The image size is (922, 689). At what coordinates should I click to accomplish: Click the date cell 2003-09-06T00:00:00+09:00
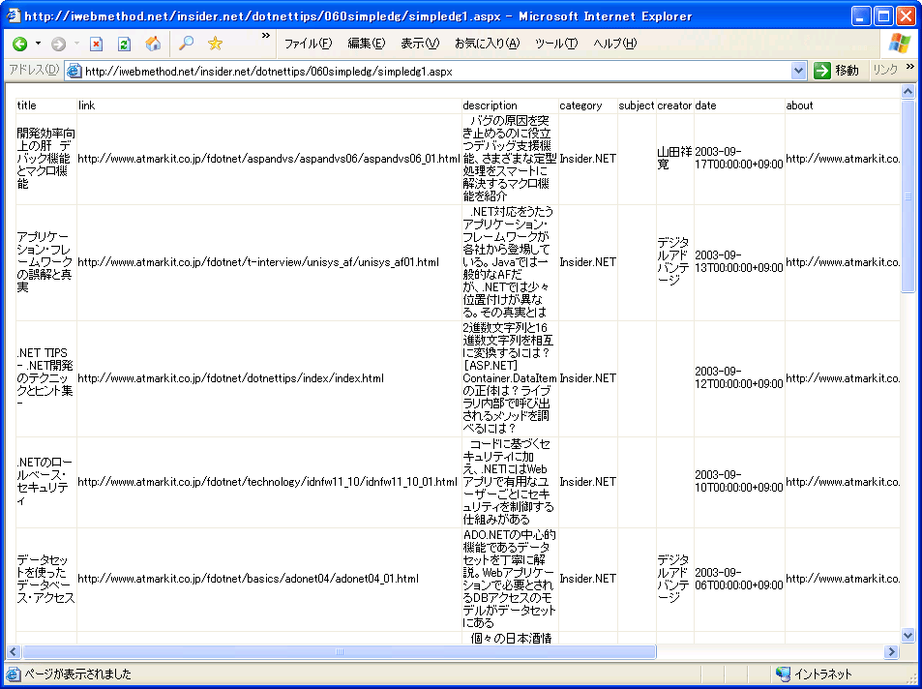click(739, 579)
